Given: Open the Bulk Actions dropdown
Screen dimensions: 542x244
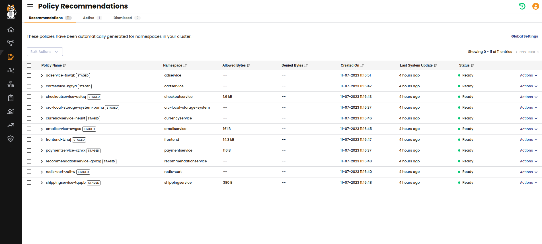Looking at the screenshot, I should pos(45,52).
